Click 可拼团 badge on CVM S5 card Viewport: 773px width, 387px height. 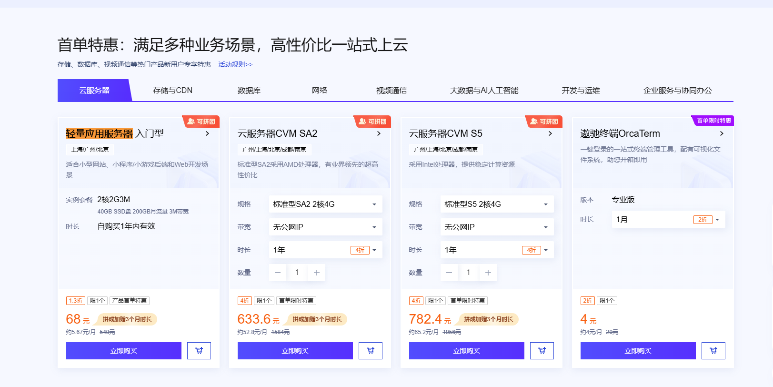[544, 122]
